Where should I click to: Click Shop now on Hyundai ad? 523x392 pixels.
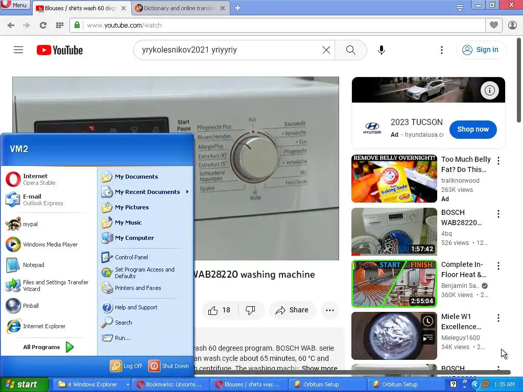coord(472,129)
